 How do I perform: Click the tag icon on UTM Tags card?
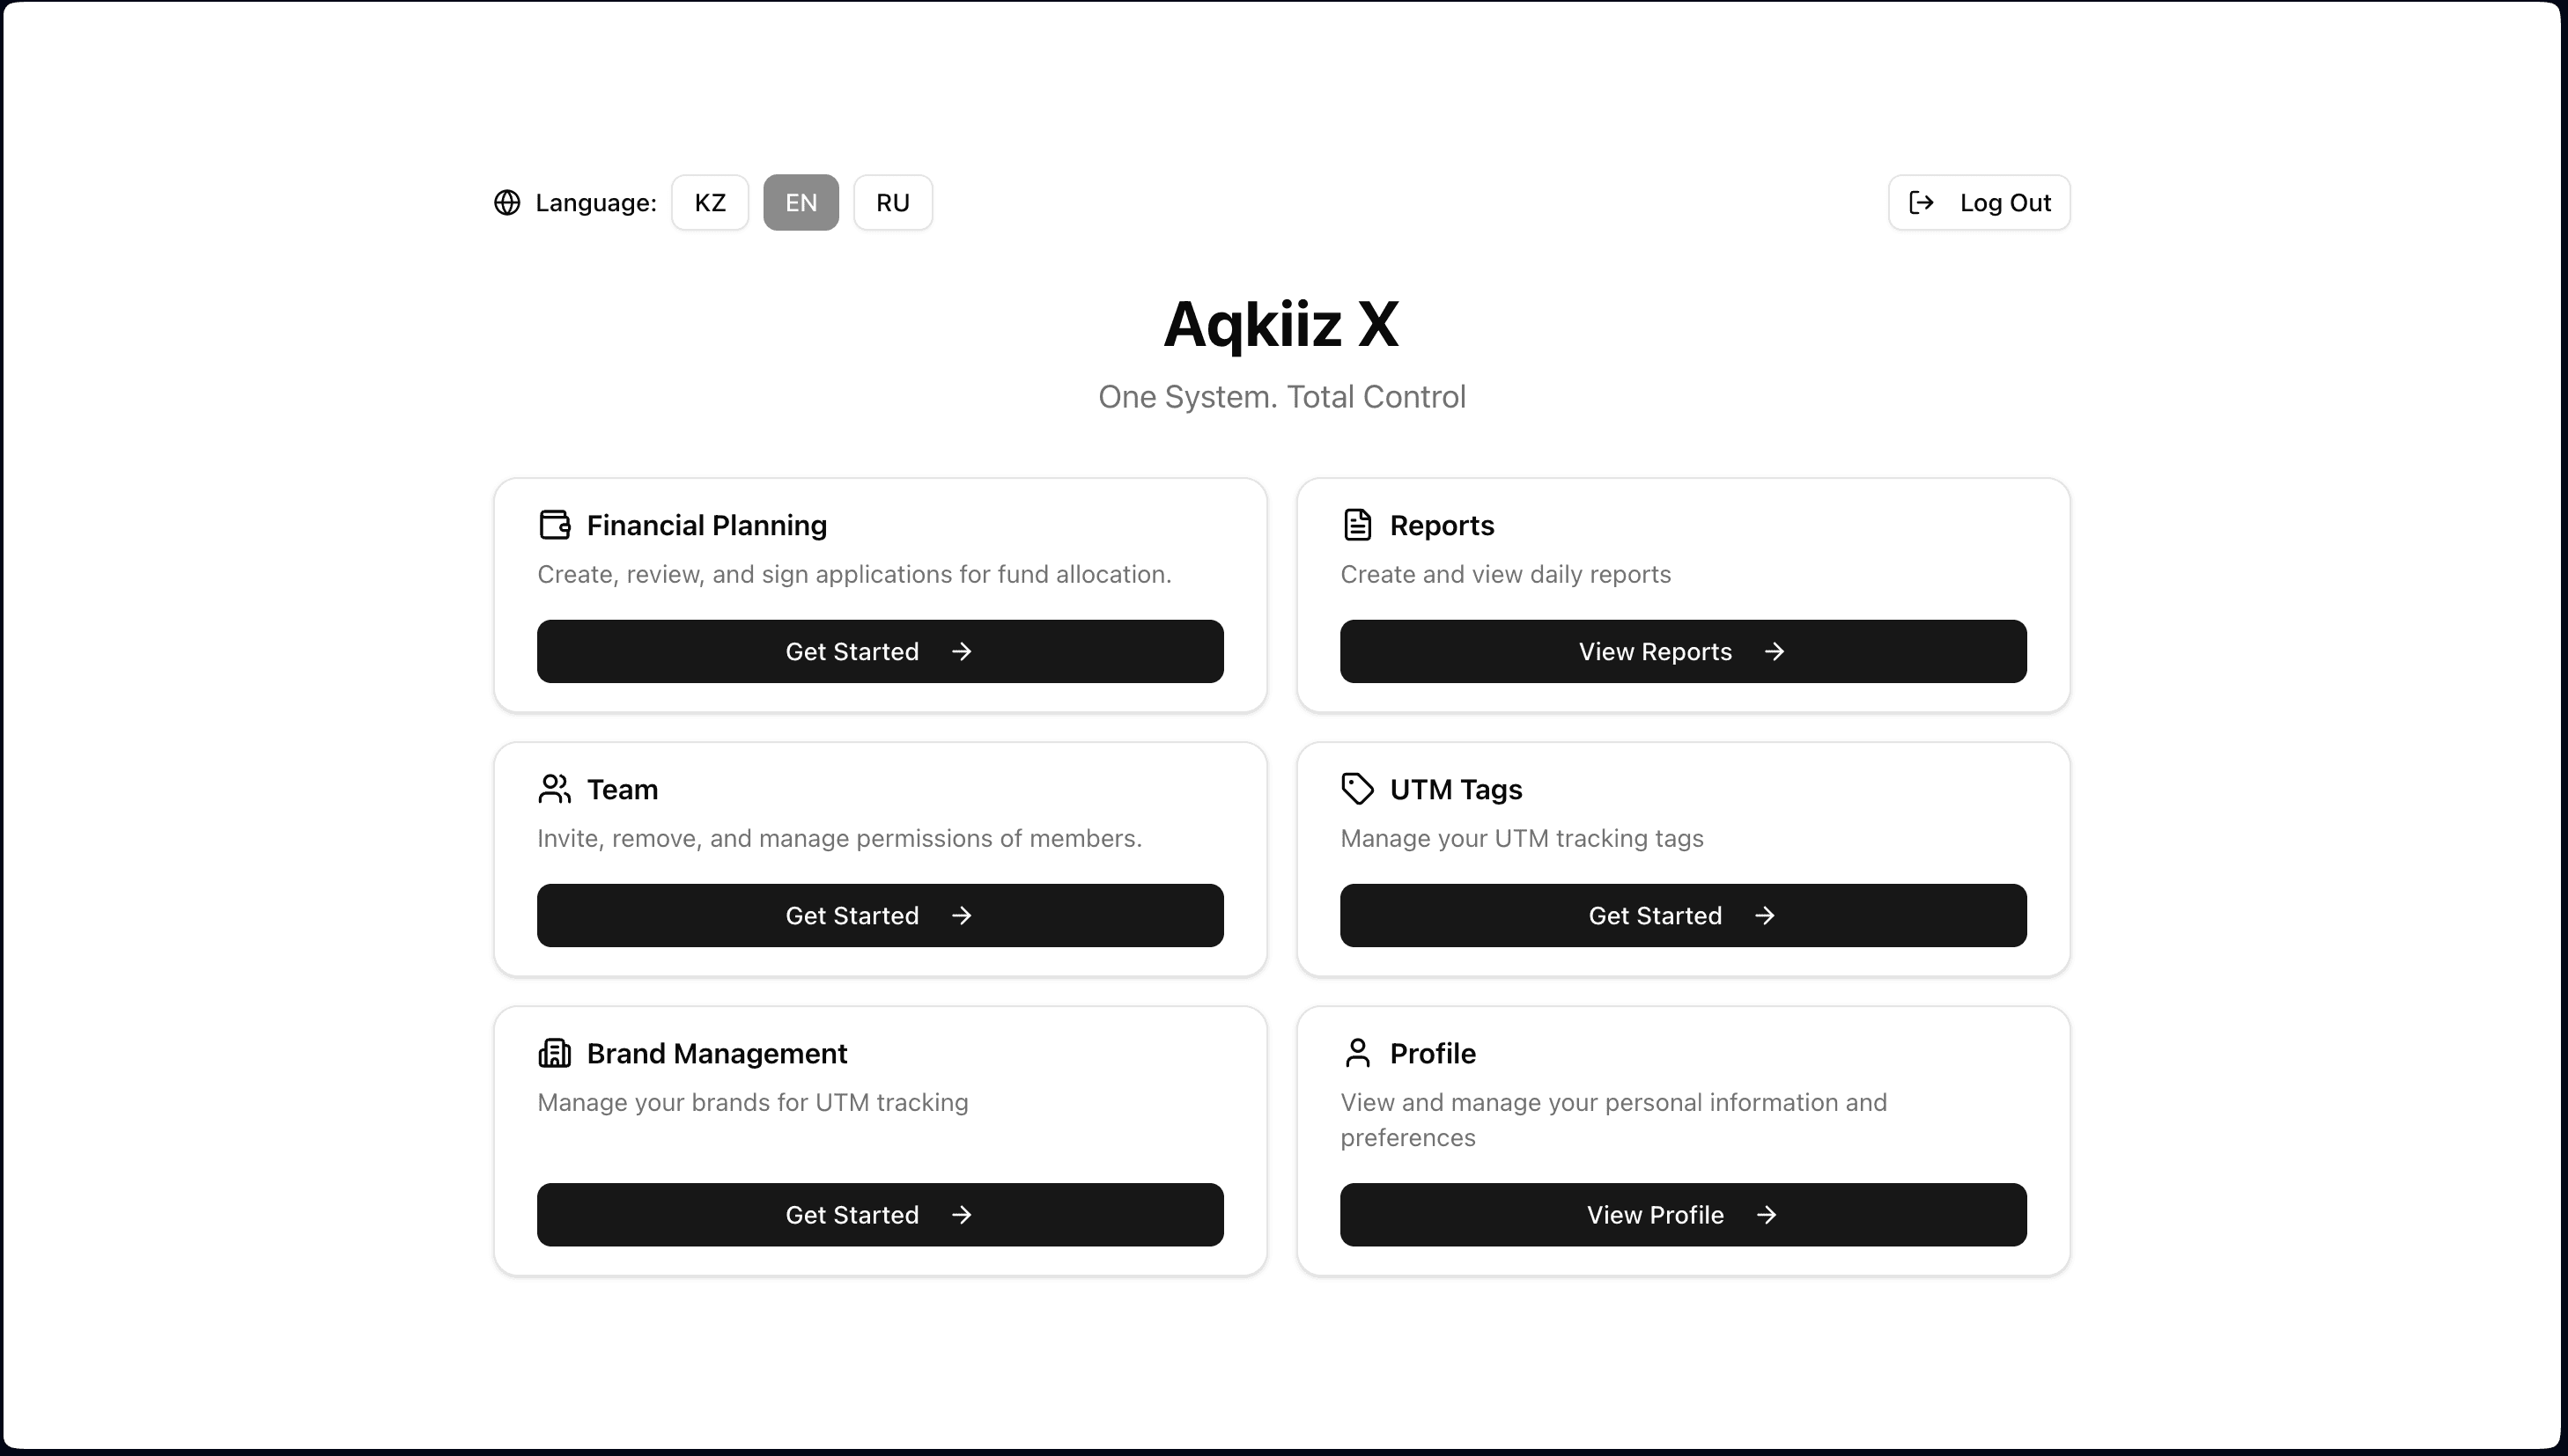tap(1357, 789)
